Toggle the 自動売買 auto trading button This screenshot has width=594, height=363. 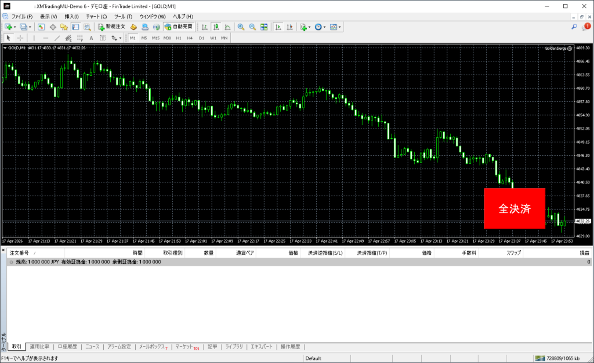[179, 27]
